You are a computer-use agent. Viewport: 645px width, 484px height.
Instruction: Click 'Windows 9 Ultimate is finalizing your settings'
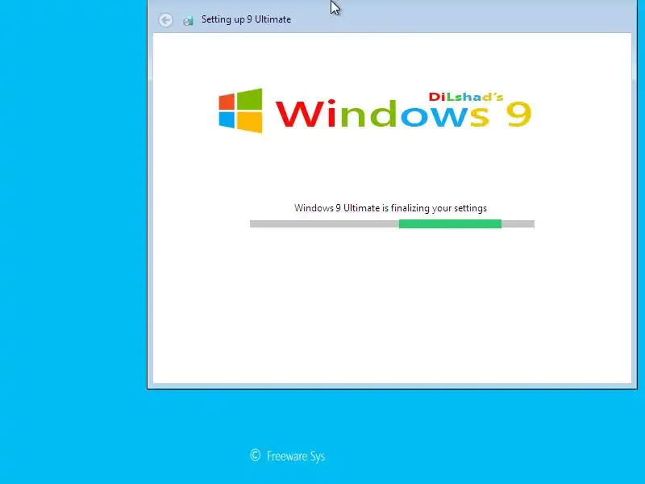(x=390, y=208)
